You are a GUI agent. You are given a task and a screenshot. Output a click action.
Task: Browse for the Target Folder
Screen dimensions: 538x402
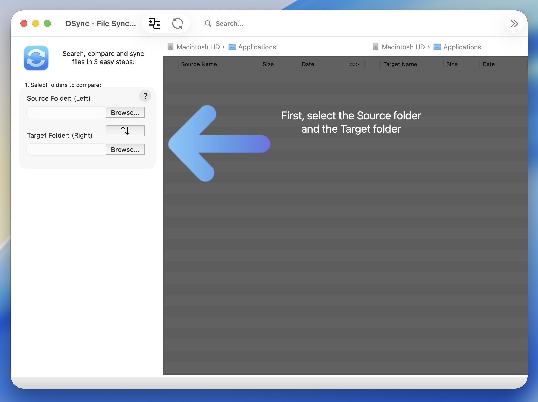[125, 150]
